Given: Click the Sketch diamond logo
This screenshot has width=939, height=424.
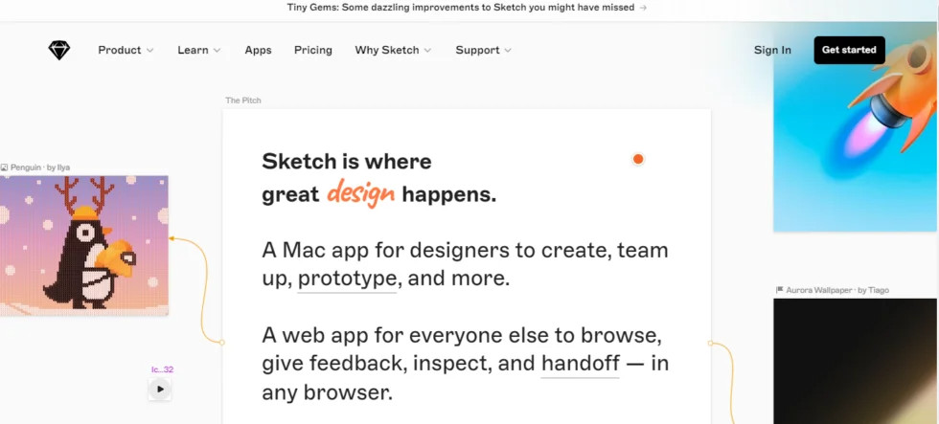Looking at the screenshot, I should [59, 50].
